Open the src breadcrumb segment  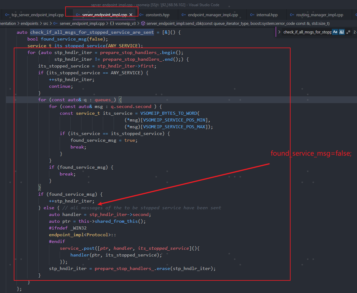46,24
